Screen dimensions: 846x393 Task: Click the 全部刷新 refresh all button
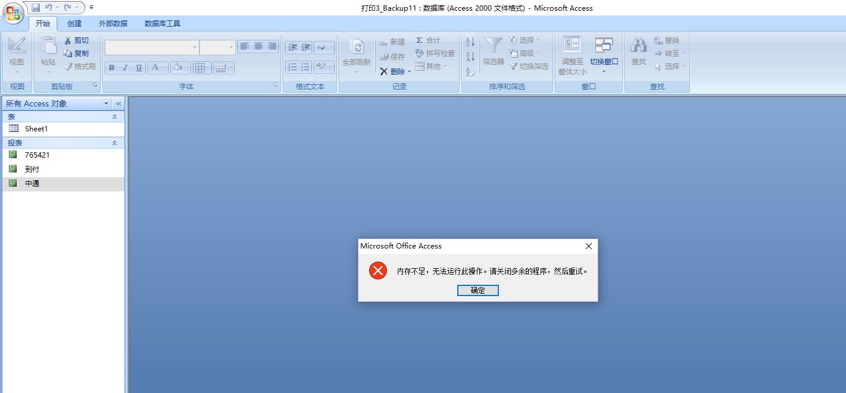point(357,56)
